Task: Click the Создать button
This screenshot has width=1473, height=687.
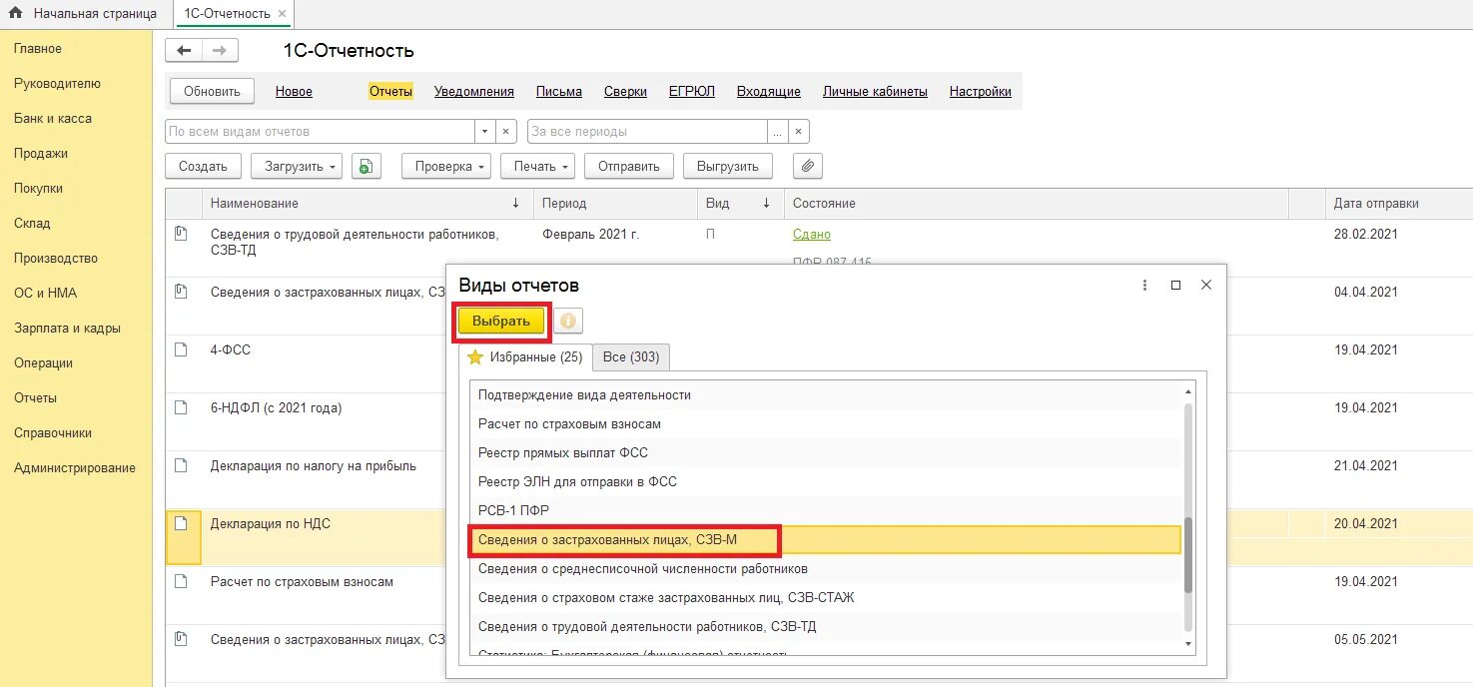Action: pos(203,166)
